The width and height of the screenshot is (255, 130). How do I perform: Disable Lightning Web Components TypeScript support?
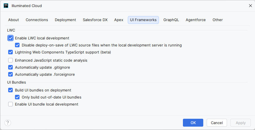[10, 52]
